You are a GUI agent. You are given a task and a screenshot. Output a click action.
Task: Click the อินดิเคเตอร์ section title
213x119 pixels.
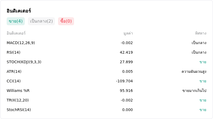(x=19, y=11)
